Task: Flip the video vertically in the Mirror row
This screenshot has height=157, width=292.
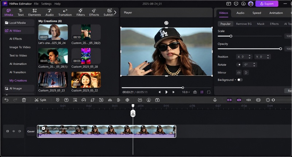Action: coord(246,72)
